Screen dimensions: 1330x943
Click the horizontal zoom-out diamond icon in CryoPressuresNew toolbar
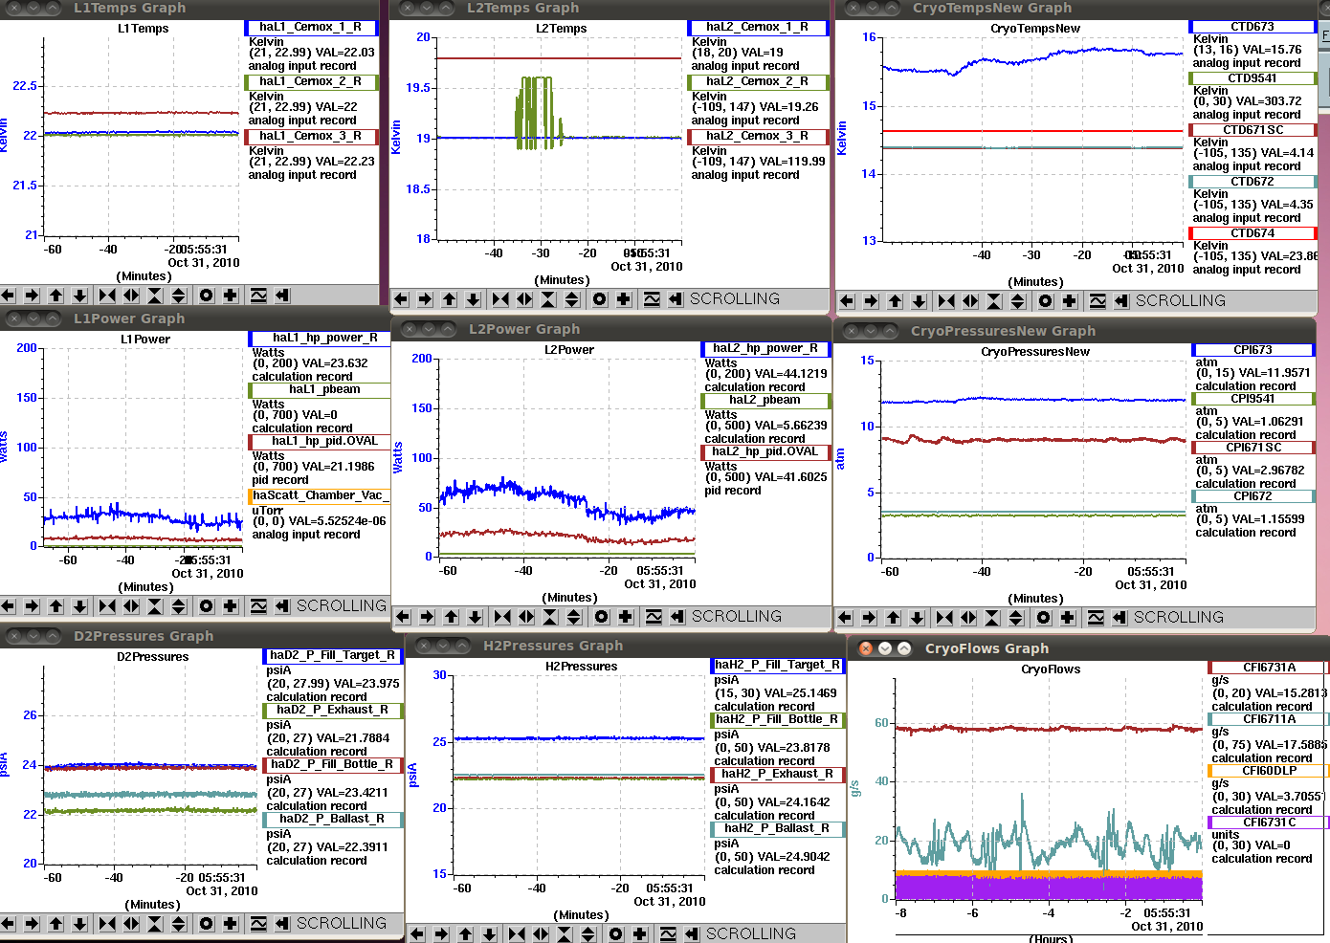tap(968, 618)
